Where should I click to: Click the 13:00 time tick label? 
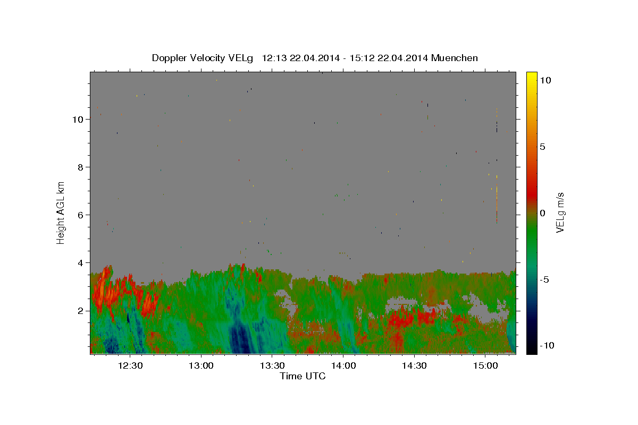pyautogui.click(x=202, y=366)
